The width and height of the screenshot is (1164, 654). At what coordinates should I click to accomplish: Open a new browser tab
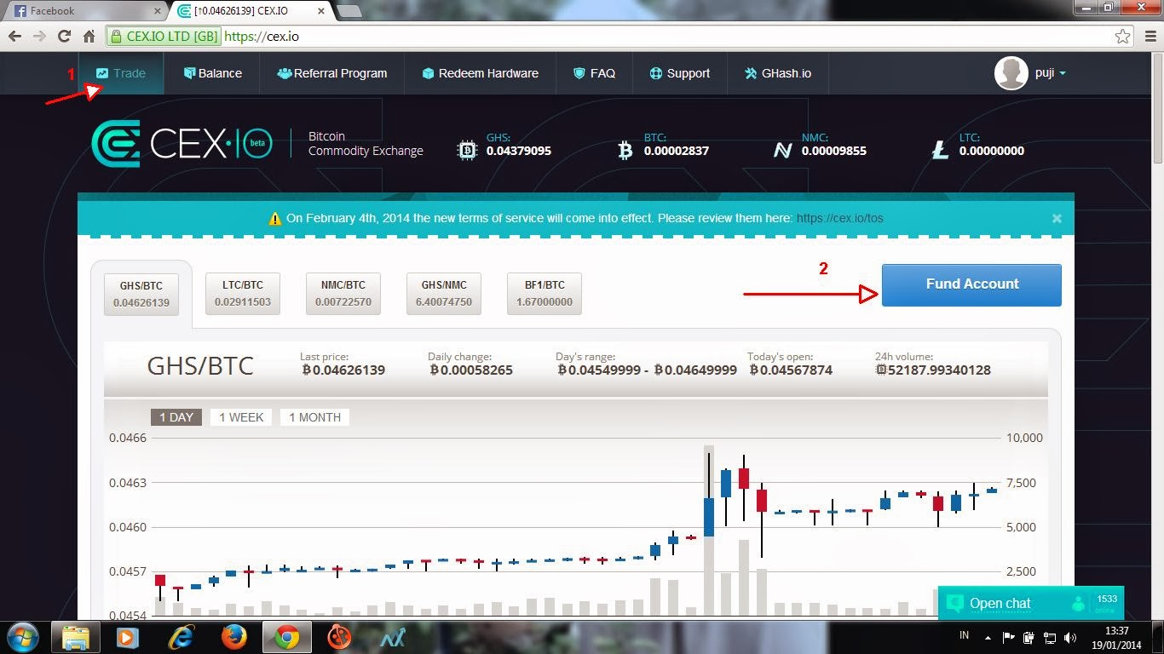[349, 11]
